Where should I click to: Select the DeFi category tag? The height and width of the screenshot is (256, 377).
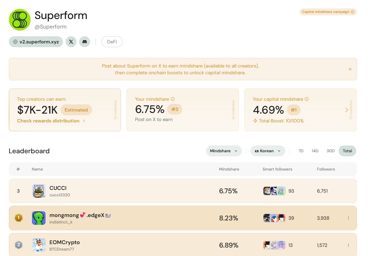pyautogui.click(x=112, y=42)
